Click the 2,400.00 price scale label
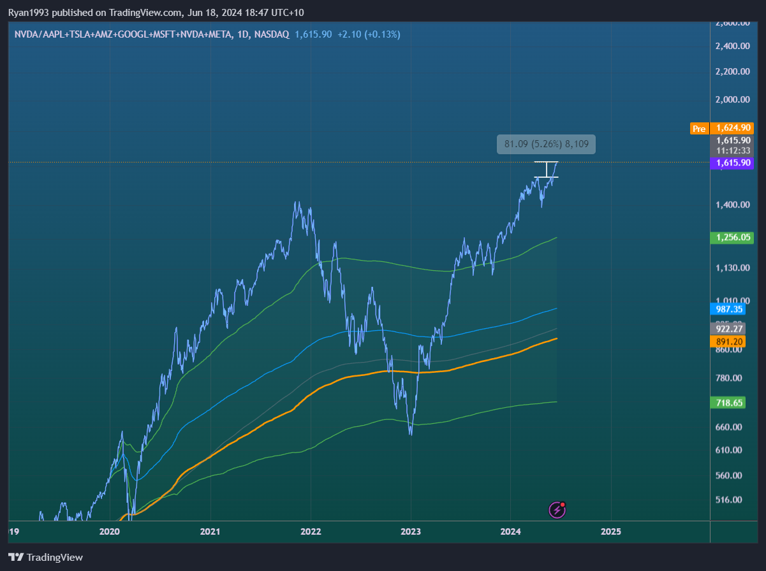 coord(732,46)
